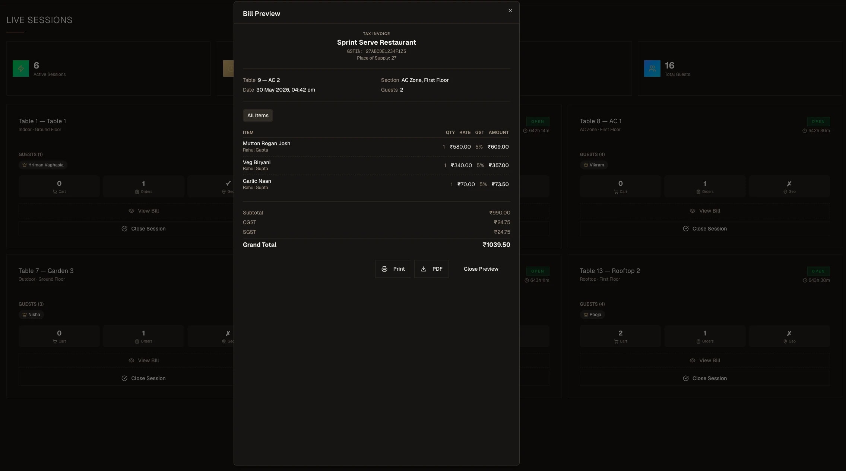This screenshot has height=471, width=846.
Task: Click the Table 8 — AC 1 card title
Action: (601, 121)
